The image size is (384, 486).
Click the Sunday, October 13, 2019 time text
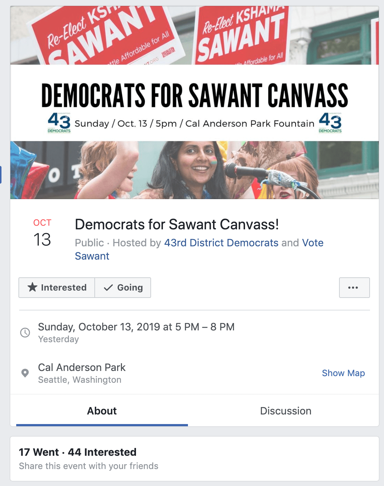click(136, 327)
